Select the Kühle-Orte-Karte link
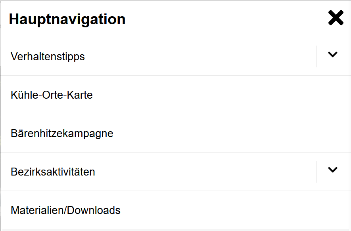This screenshot has width=351, height=231. [52, 95]
